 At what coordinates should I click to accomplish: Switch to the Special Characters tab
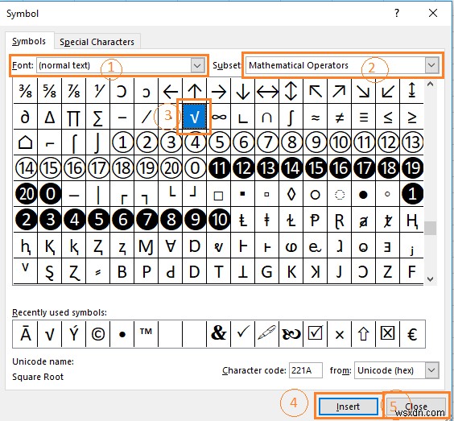point(97,42)
